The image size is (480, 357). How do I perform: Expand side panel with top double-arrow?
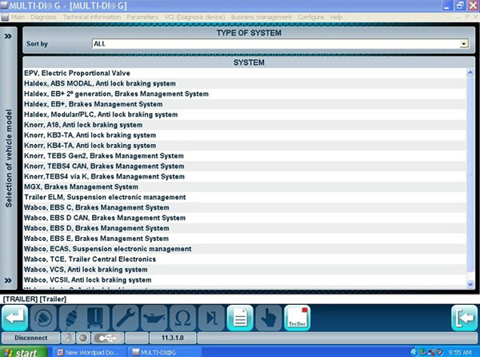click(x=8, y=37)
